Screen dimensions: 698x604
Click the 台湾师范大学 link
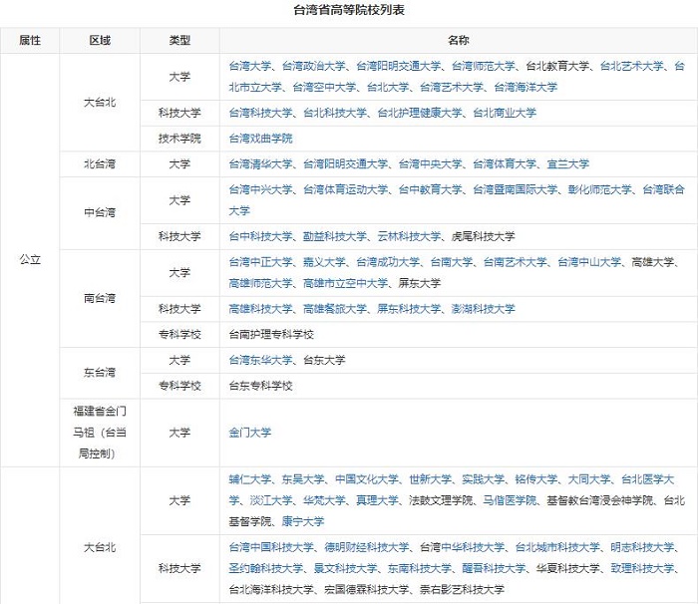(x=483, y=67)
